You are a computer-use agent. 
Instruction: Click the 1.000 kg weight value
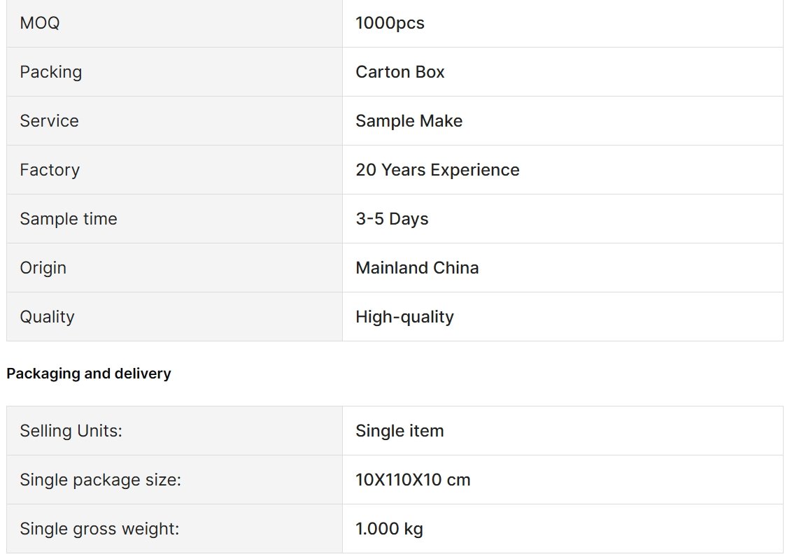pyautogui.click(x=389, y=529)
